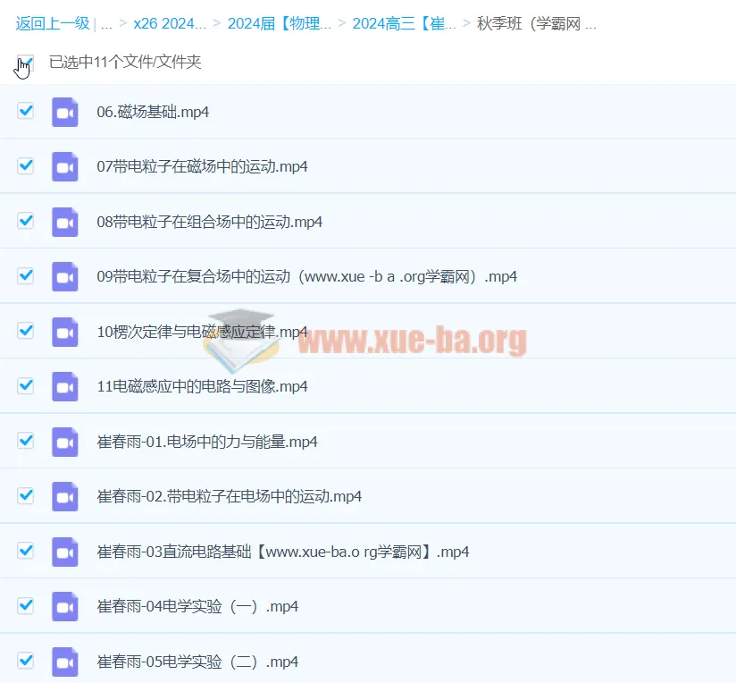Image resolution: width=736 pixels, height=683 pixels.
Task: Click video icon for 崔春雨-05电学实验（二）.mp4
Action: point(65,662)
